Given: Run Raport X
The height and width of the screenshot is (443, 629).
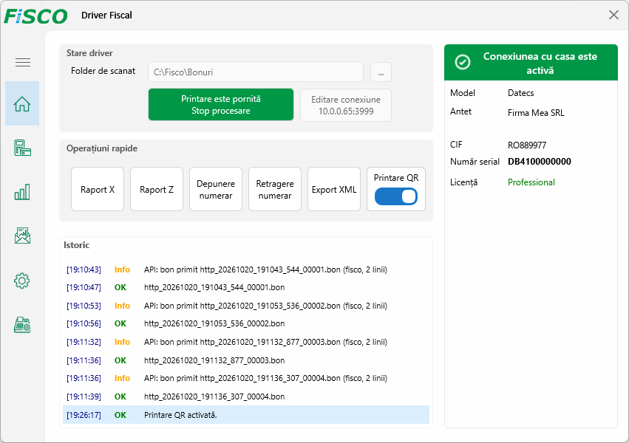Looking at the screenshot, I should pyautogui.click(x=98, y=189).
